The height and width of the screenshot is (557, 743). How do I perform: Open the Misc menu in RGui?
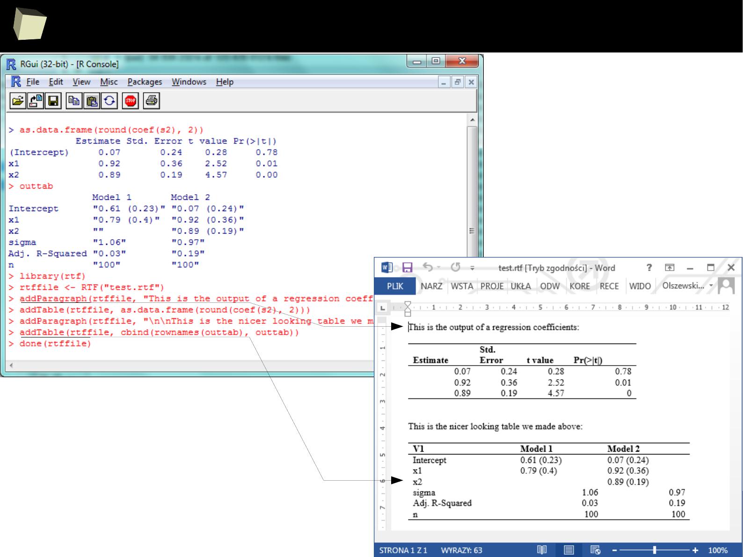coord(109,82)
